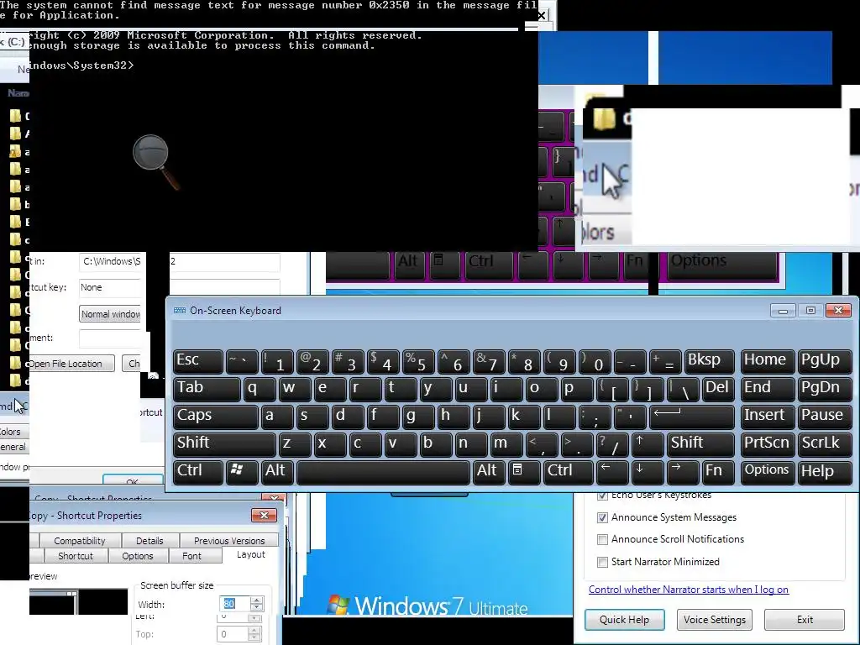Click the PrtScn key
The image size is (860, 645).
tap(767, 444)
